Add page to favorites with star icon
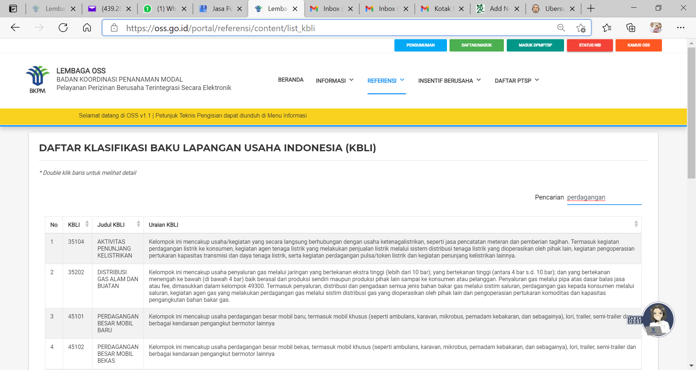The image size is (696, 370). click(580, 28)
